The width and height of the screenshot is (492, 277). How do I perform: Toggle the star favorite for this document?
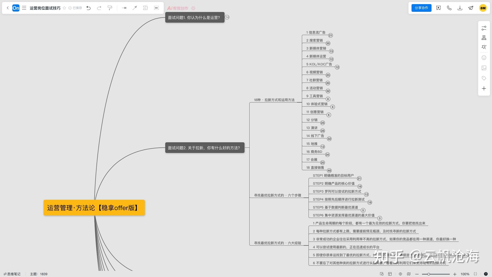[64, 8]
